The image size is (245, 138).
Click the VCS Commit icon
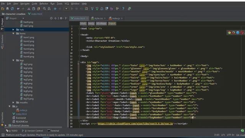[x=97, y=9]
